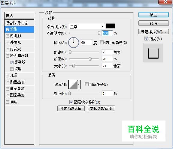
Task: Enable the 外发光 checkbox
Action: tap(8, 43)
